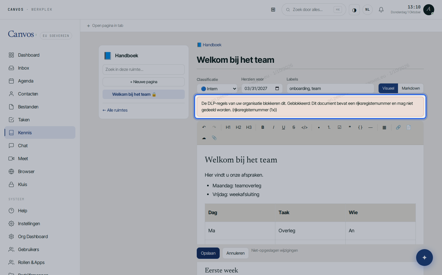442x275 pixels.
Task: Insert a checklist with the checkbox icon
Action: pos(339,127)
